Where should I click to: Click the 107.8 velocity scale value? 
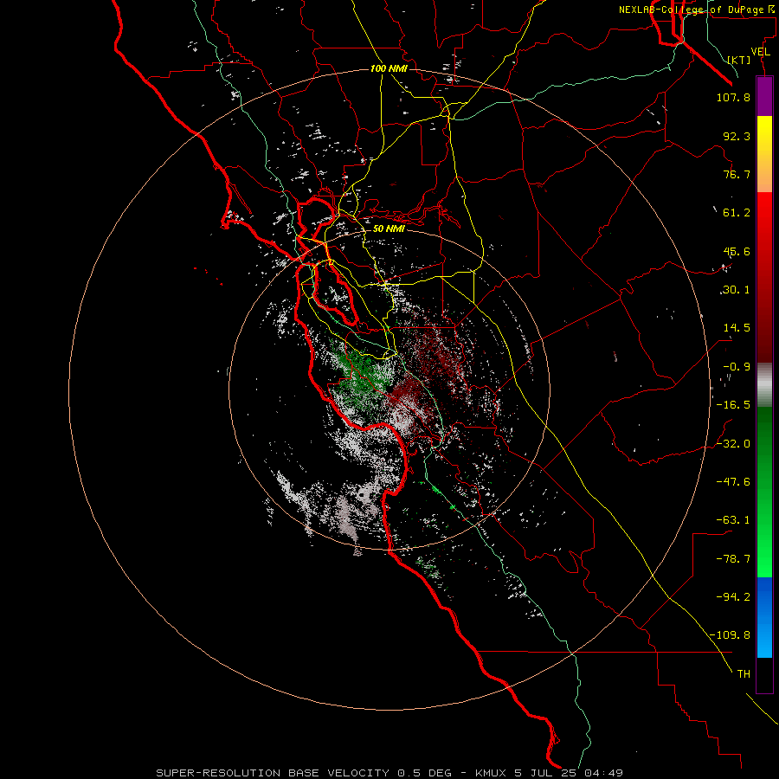tap(733, 97)
